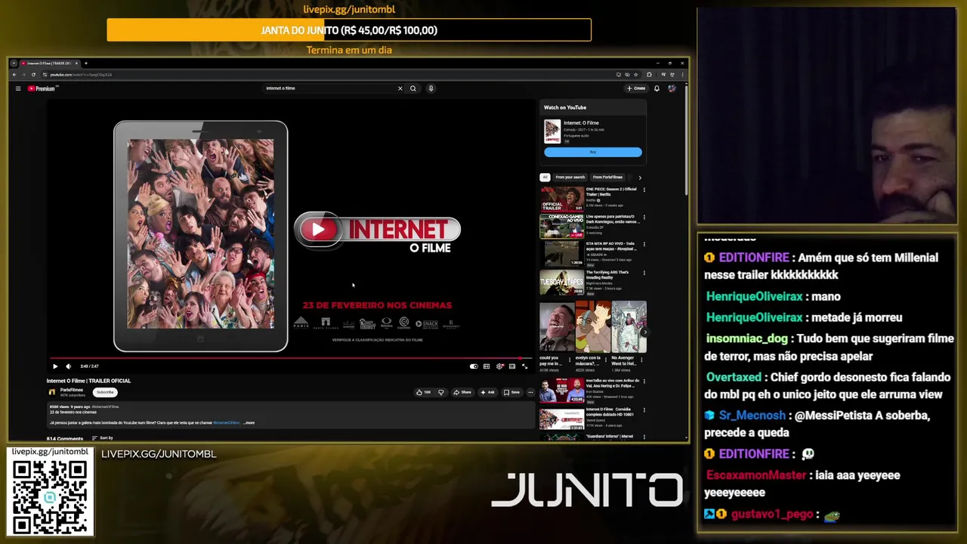Image resolution: width=967 pixels, height=544 pixels.
Task: Expand the description with ...more
Action: [249, 423]
